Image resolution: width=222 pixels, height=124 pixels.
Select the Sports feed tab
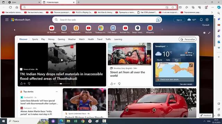click(35, 39)
